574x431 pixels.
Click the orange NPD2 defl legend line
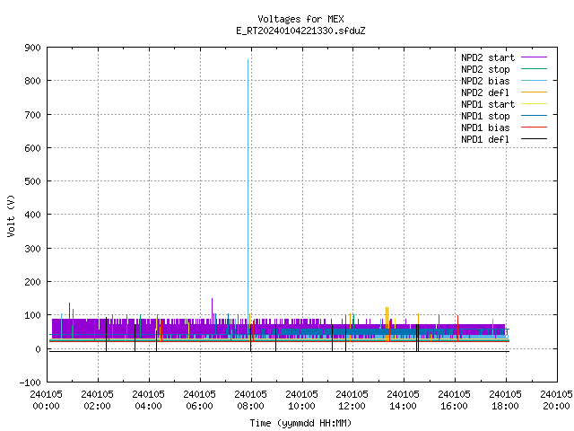click(x=535, y=92)
